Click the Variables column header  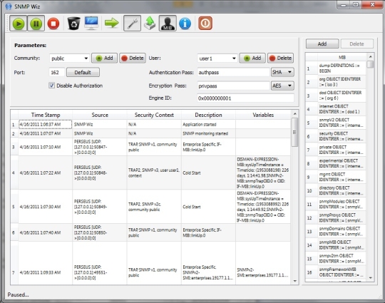coord(263,115)
